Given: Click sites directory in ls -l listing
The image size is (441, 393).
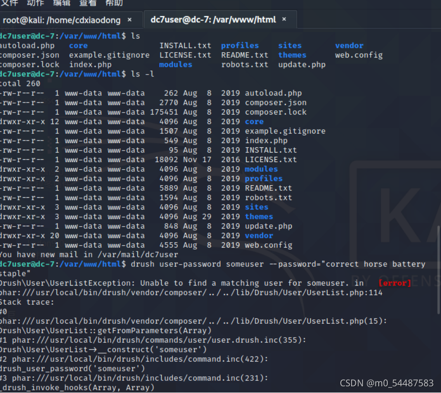Looking at the screenshot, I should point(257,207).
